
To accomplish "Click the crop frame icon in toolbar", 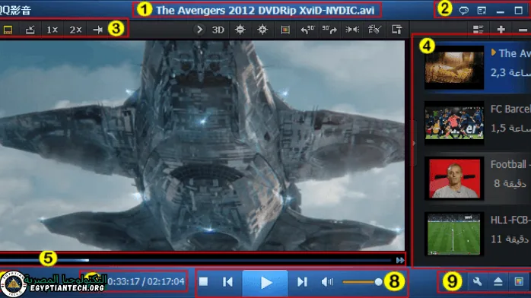I will coord(285,30).
